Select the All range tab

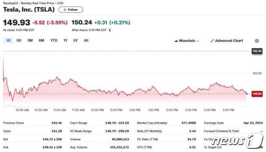(x=86, y=41)
